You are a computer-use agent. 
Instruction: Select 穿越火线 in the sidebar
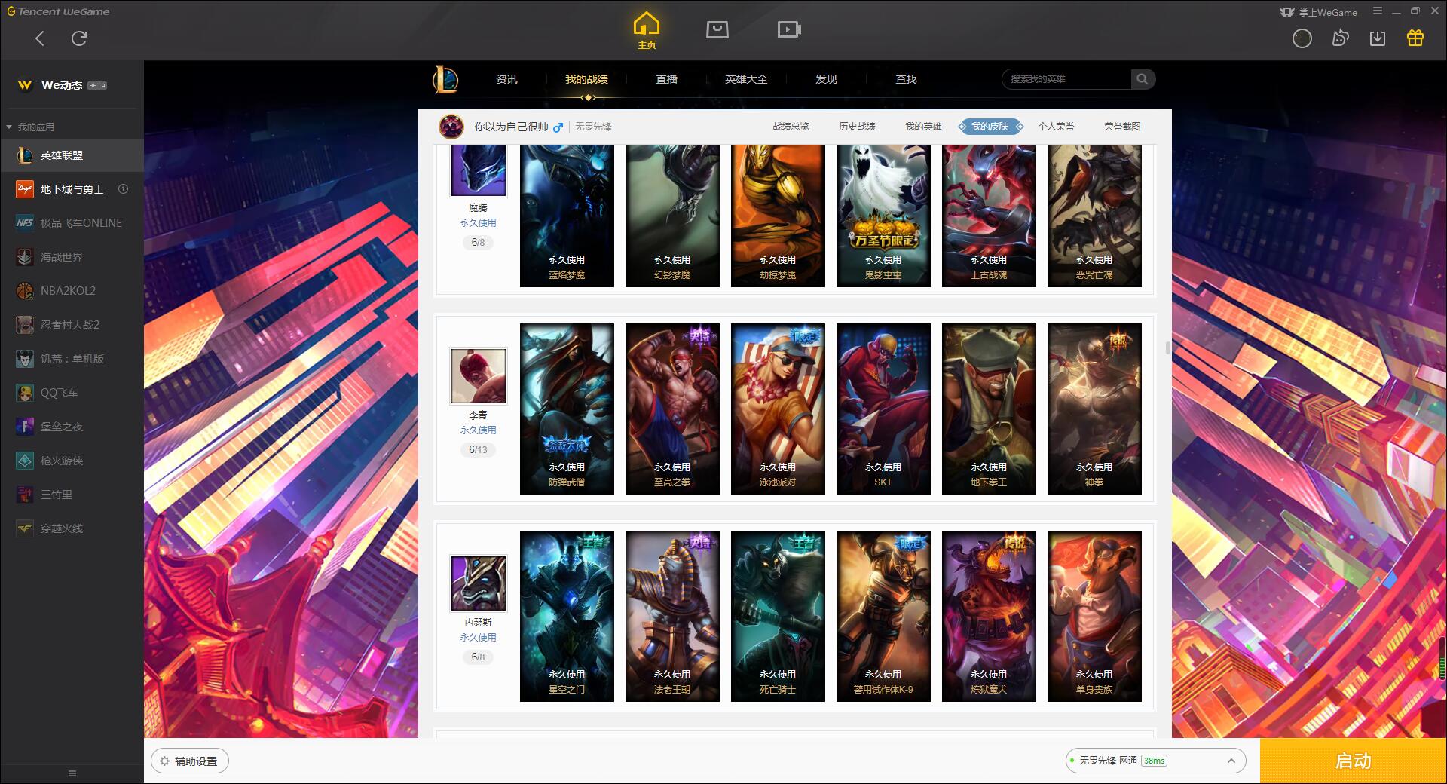(x=72, y=528)
